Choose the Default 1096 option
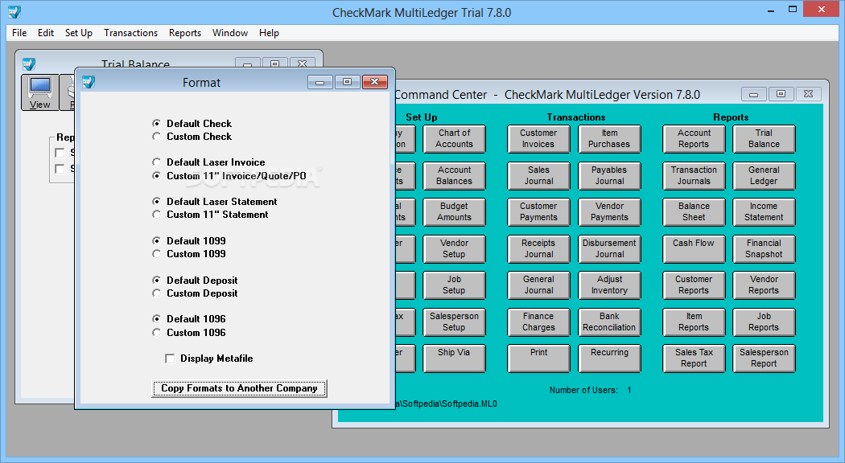 click(x=156, y=319)
